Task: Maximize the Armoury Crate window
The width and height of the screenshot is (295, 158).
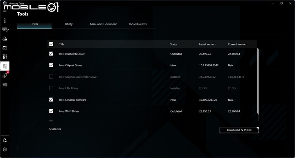Action: coord(281,3)
